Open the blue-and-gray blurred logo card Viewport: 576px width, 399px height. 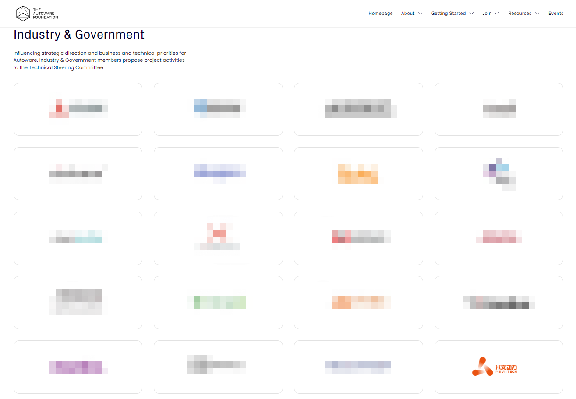[218, 109]
